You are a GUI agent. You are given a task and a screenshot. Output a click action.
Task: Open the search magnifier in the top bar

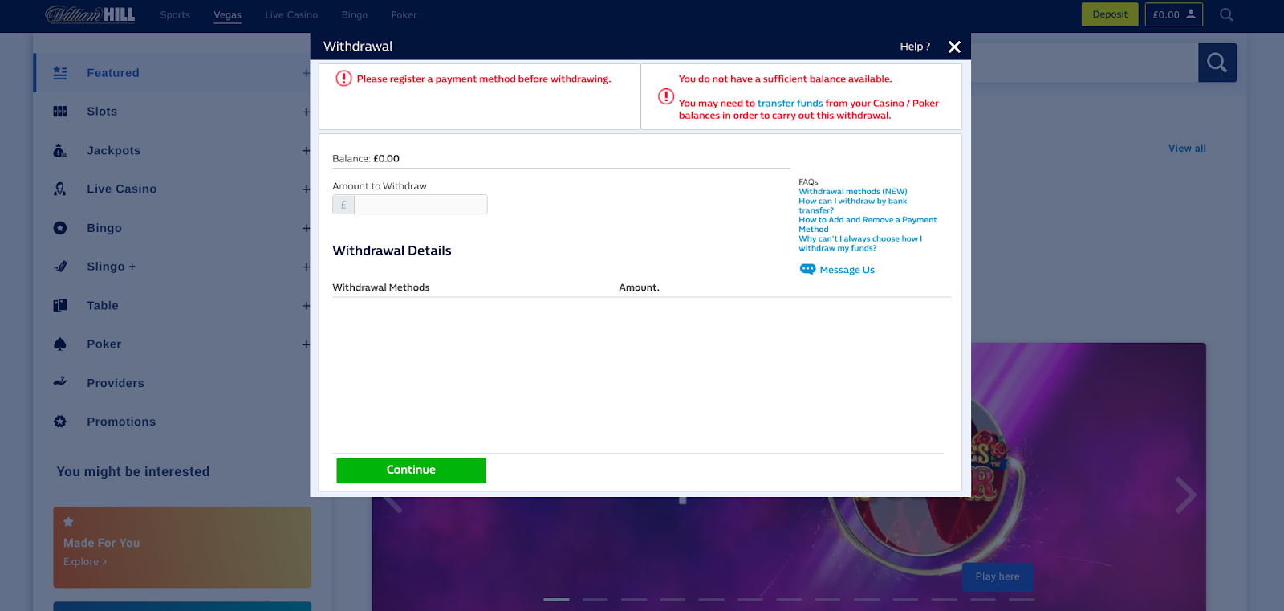click(x=1226, y=14)
